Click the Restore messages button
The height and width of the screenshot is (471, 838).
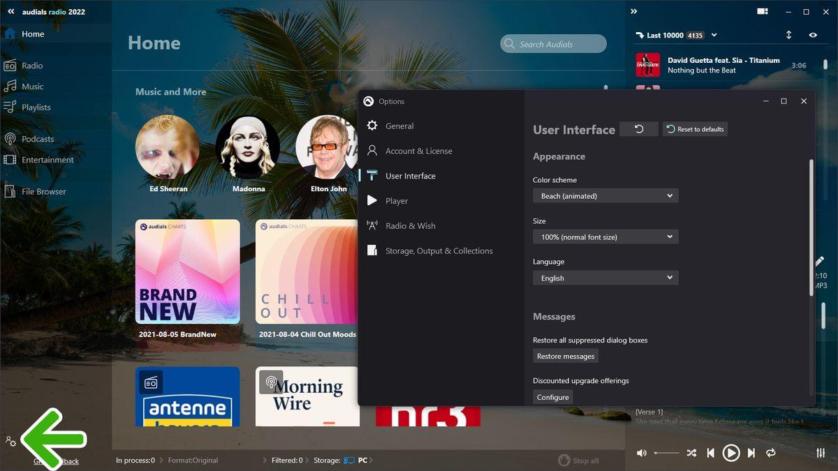click(566, 357)
